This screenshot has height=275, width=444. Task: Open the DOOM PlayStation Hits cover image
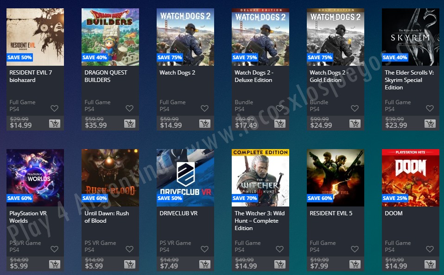tap(410, 178)
